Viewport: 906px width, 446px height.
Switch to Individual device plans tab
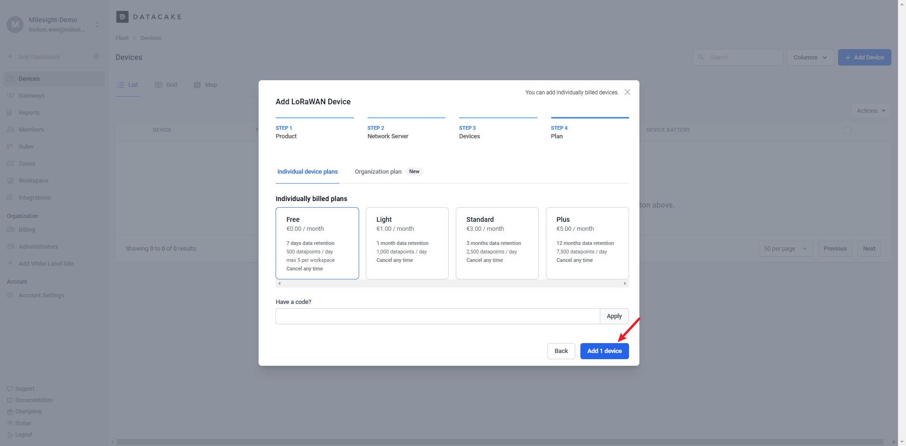point(307,172)
